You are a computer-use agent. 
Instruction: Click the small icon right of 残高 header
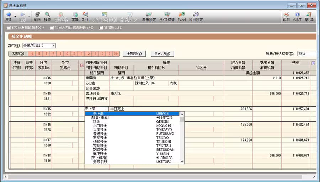point(313,63)
